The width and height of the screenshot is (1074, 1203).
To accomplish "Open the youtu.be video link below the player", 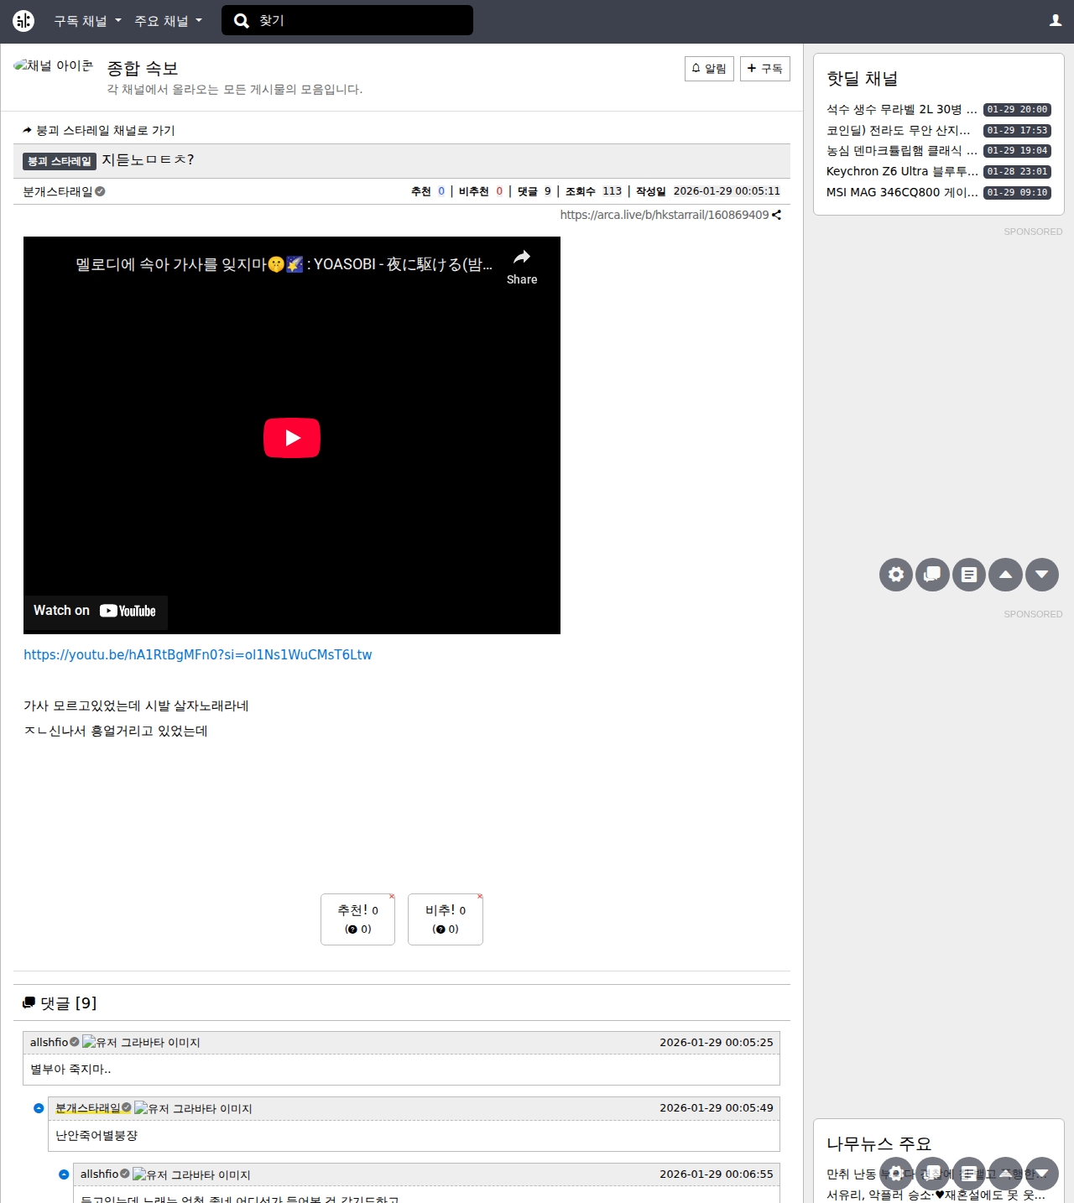I will (197, 655).
